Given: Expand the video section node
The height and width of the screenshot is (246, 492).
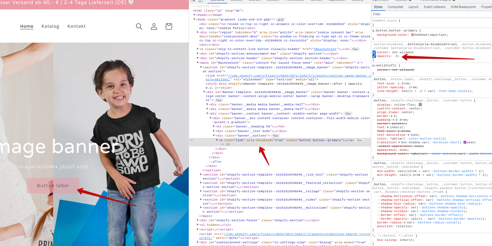Looking at the screenshot, I should pos(201,199).
